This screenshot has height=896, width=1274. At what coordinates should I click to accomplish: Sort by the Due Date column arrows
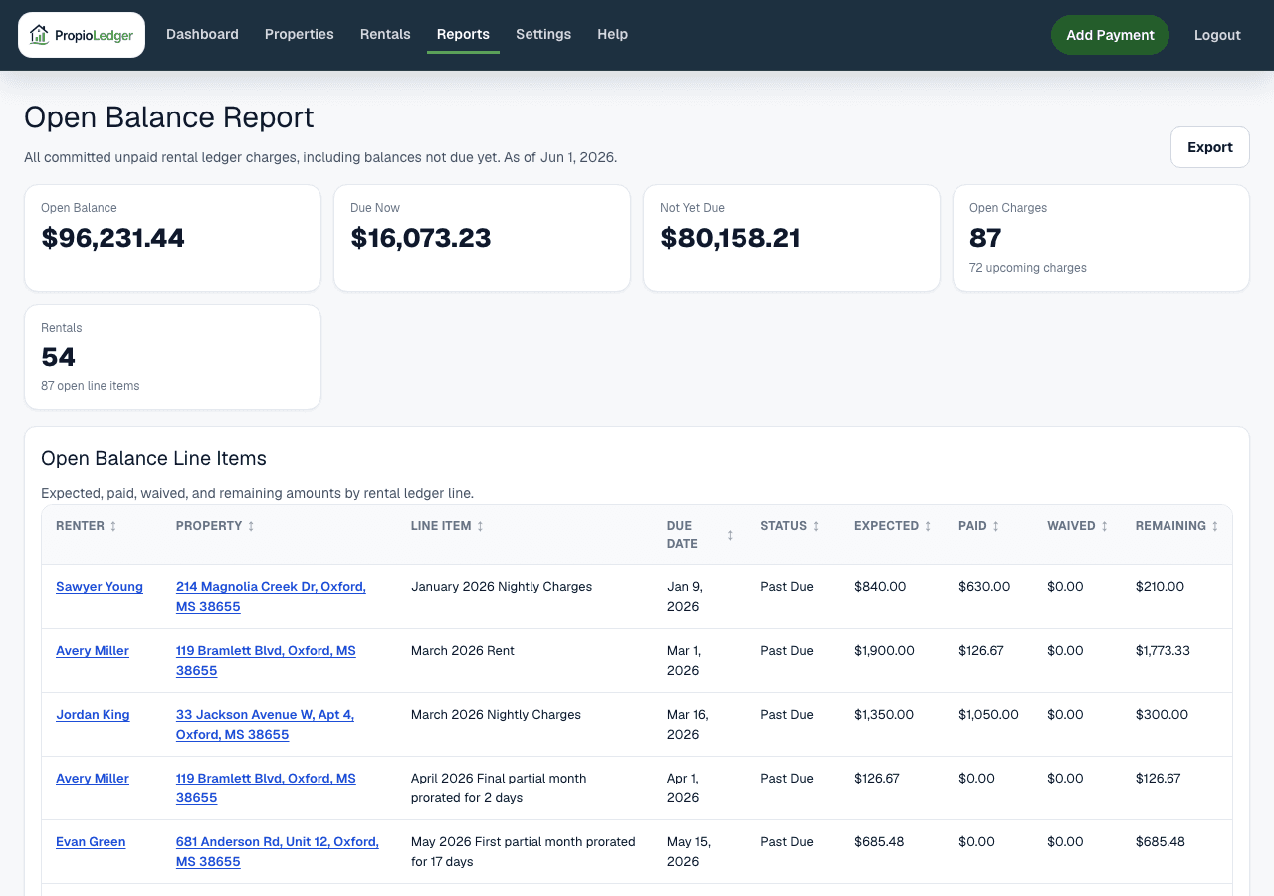coord(730,535)
